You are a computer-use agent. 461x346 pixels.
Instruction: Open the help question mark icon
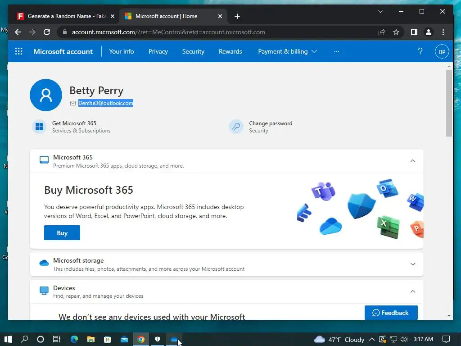click(x=420, y=51)
